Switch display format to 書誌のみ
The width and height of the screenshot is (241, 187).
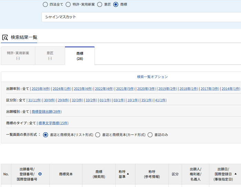click(x=150, y=135)
